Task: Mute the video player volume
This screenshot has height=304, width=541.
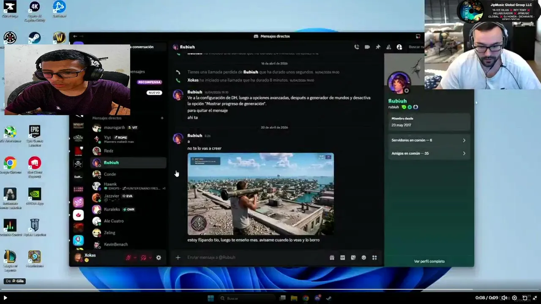Action: tap(504, 298)
